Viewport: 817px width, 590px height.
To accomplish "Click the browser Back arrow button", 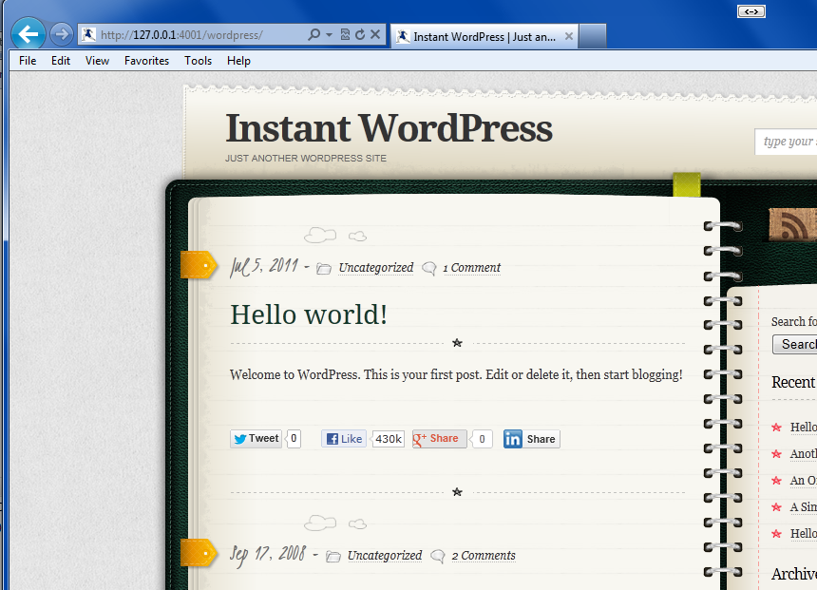I will [x=28, y=35].
